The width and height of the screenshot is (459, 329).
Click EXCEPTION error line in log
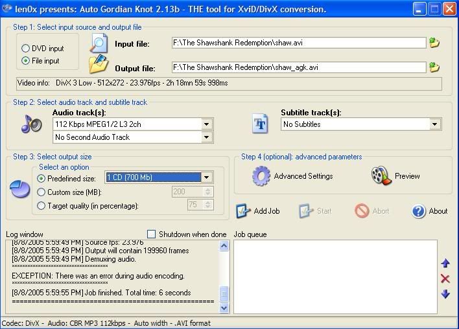tap(98, 276)
